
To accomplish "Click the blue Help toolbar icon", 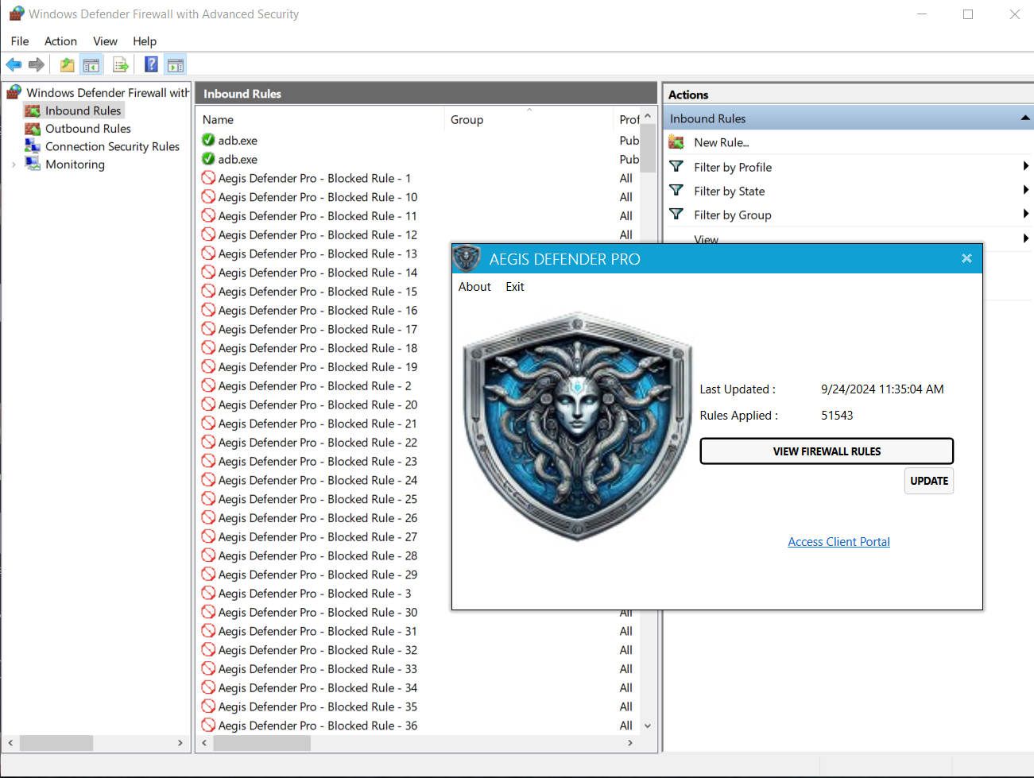I will [x=151, y=64].
